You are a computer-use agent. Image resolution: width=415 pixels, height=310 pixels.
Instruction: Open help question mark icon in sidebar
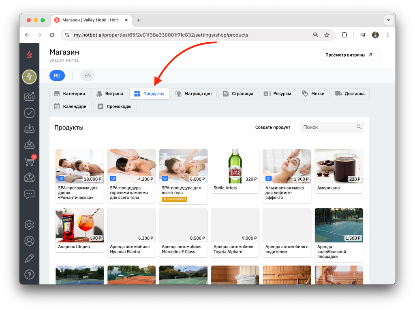click(29, 274)
